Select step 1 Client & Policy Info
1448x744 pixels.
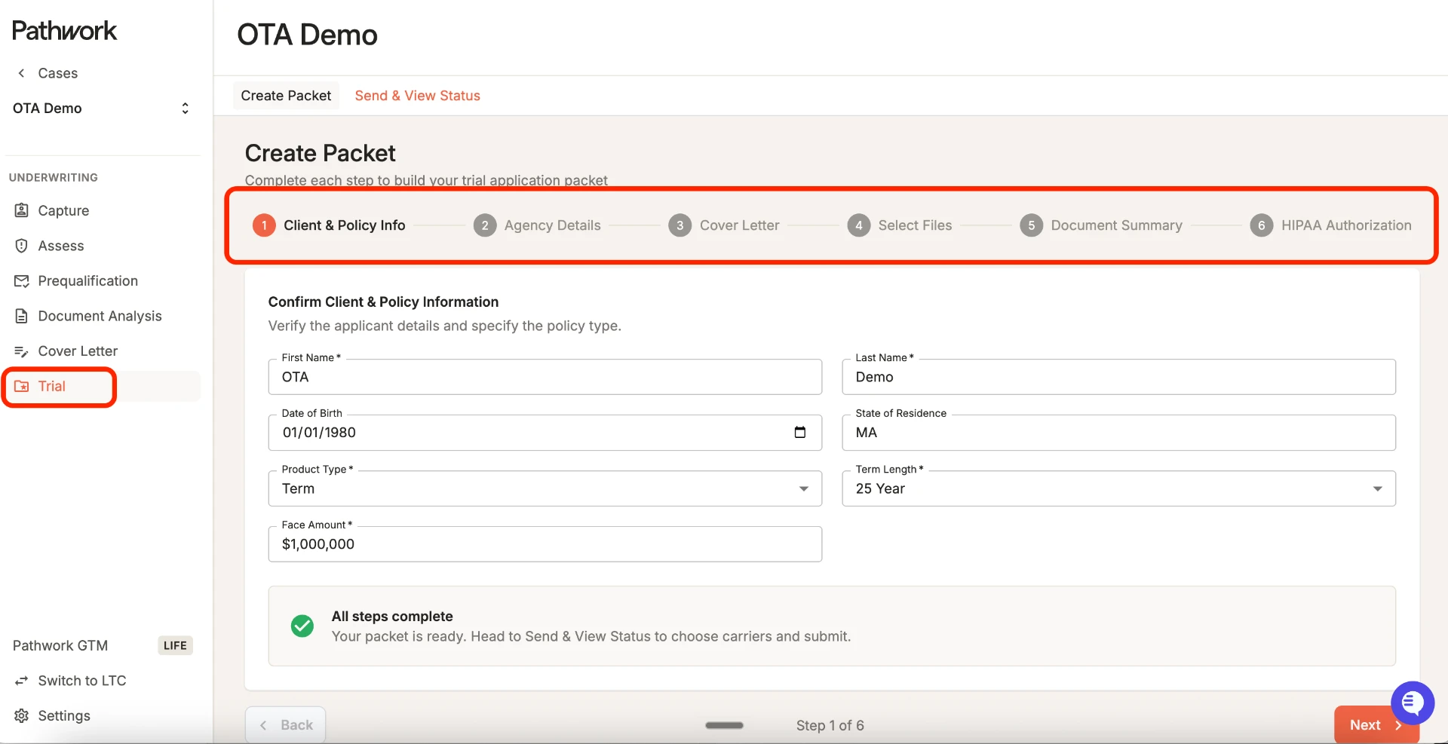(329, 225)
